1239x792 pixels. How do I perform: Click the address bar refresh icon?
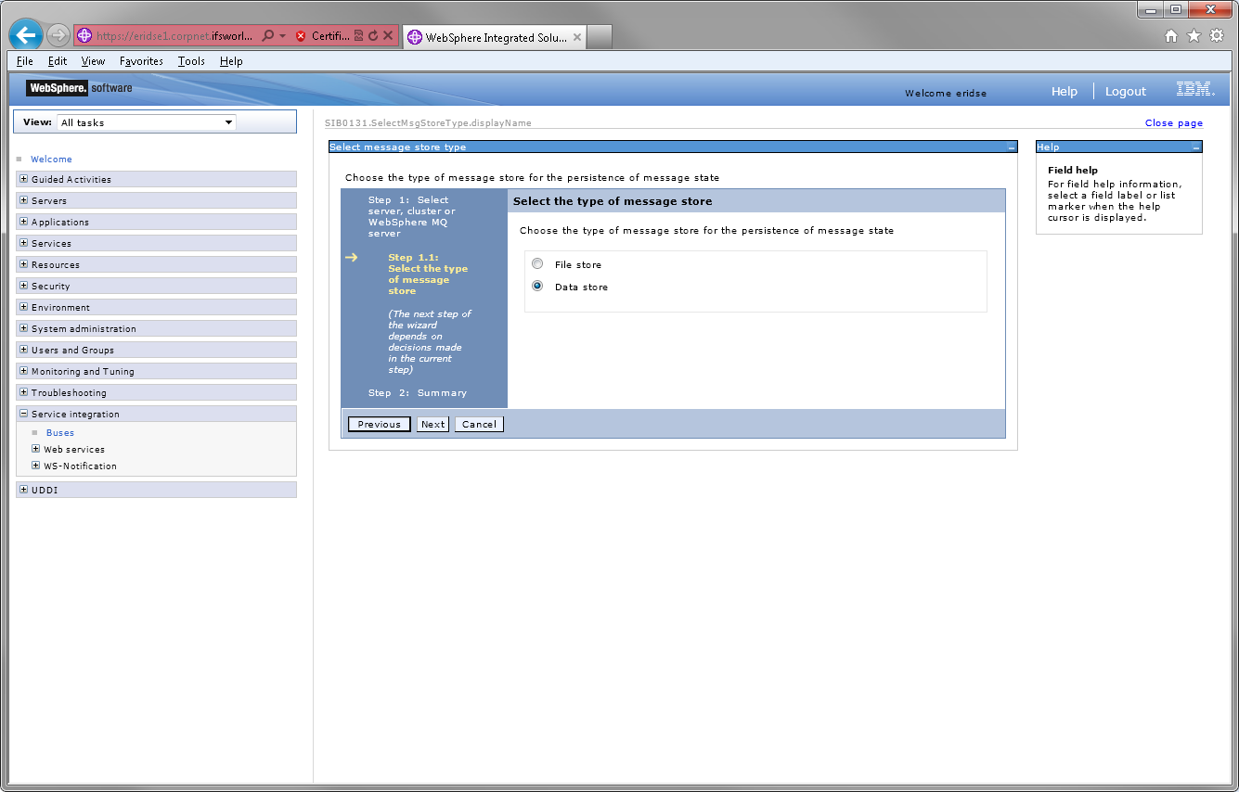coord(373,36)
